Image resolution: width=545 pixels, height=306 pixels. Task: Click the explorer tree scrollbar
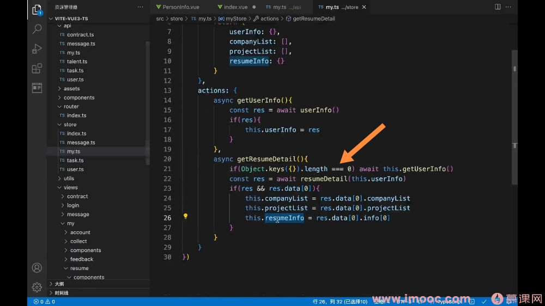(148, 102)
